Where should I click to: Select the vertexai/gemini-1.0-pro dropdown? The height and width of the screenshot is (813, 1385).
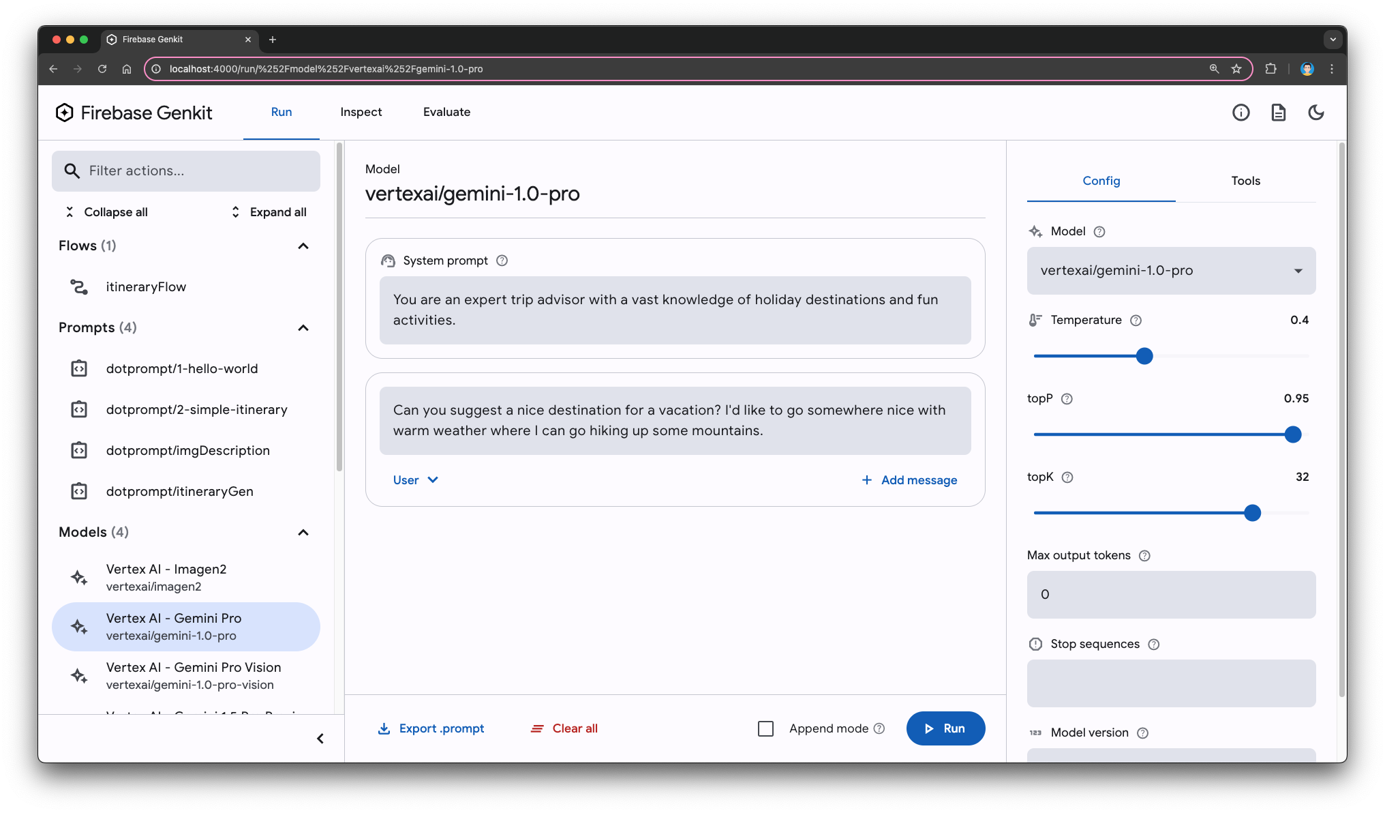1171,270
